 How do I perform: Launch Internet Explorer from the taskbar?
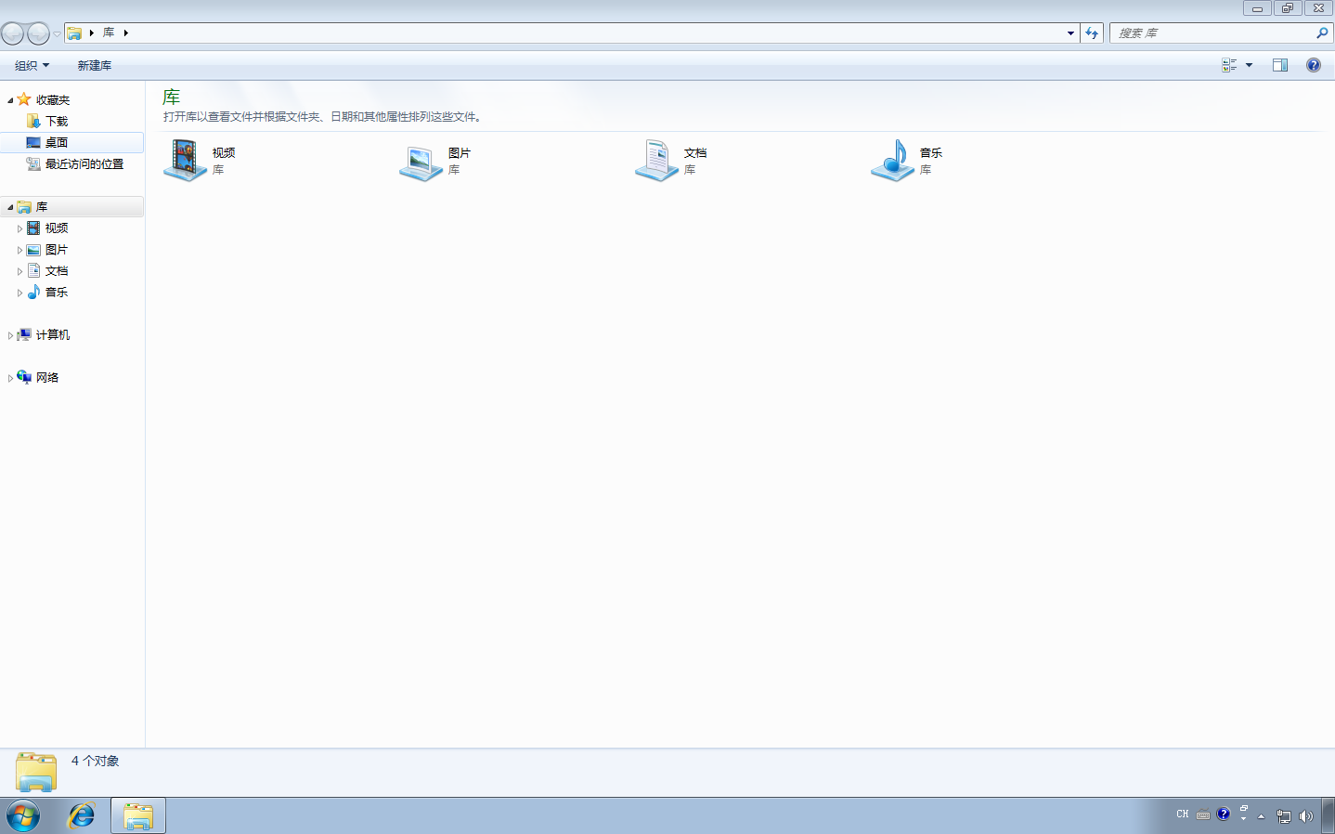tap(82, 816)
